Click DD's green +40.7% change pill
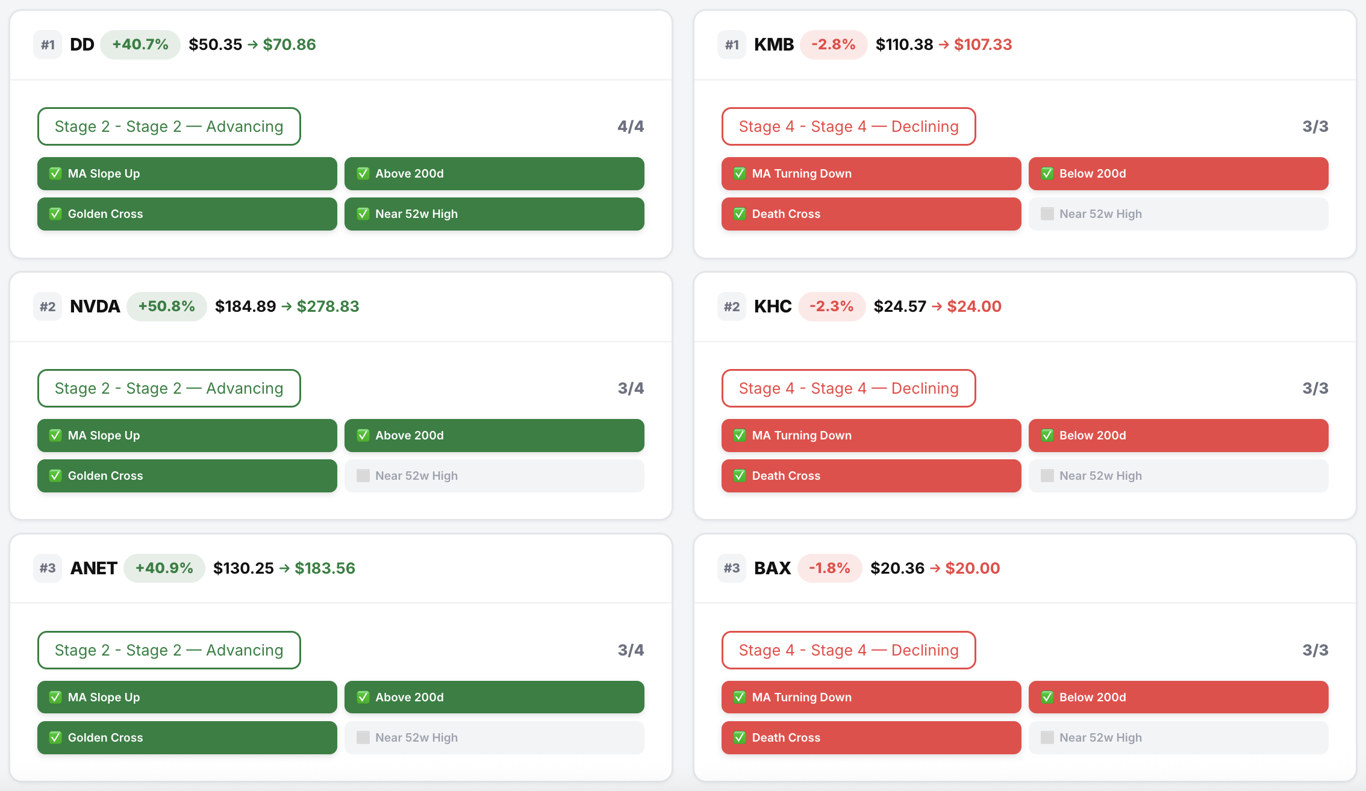This screenshot has height=791, width=1366. click(x=140, y=45)
